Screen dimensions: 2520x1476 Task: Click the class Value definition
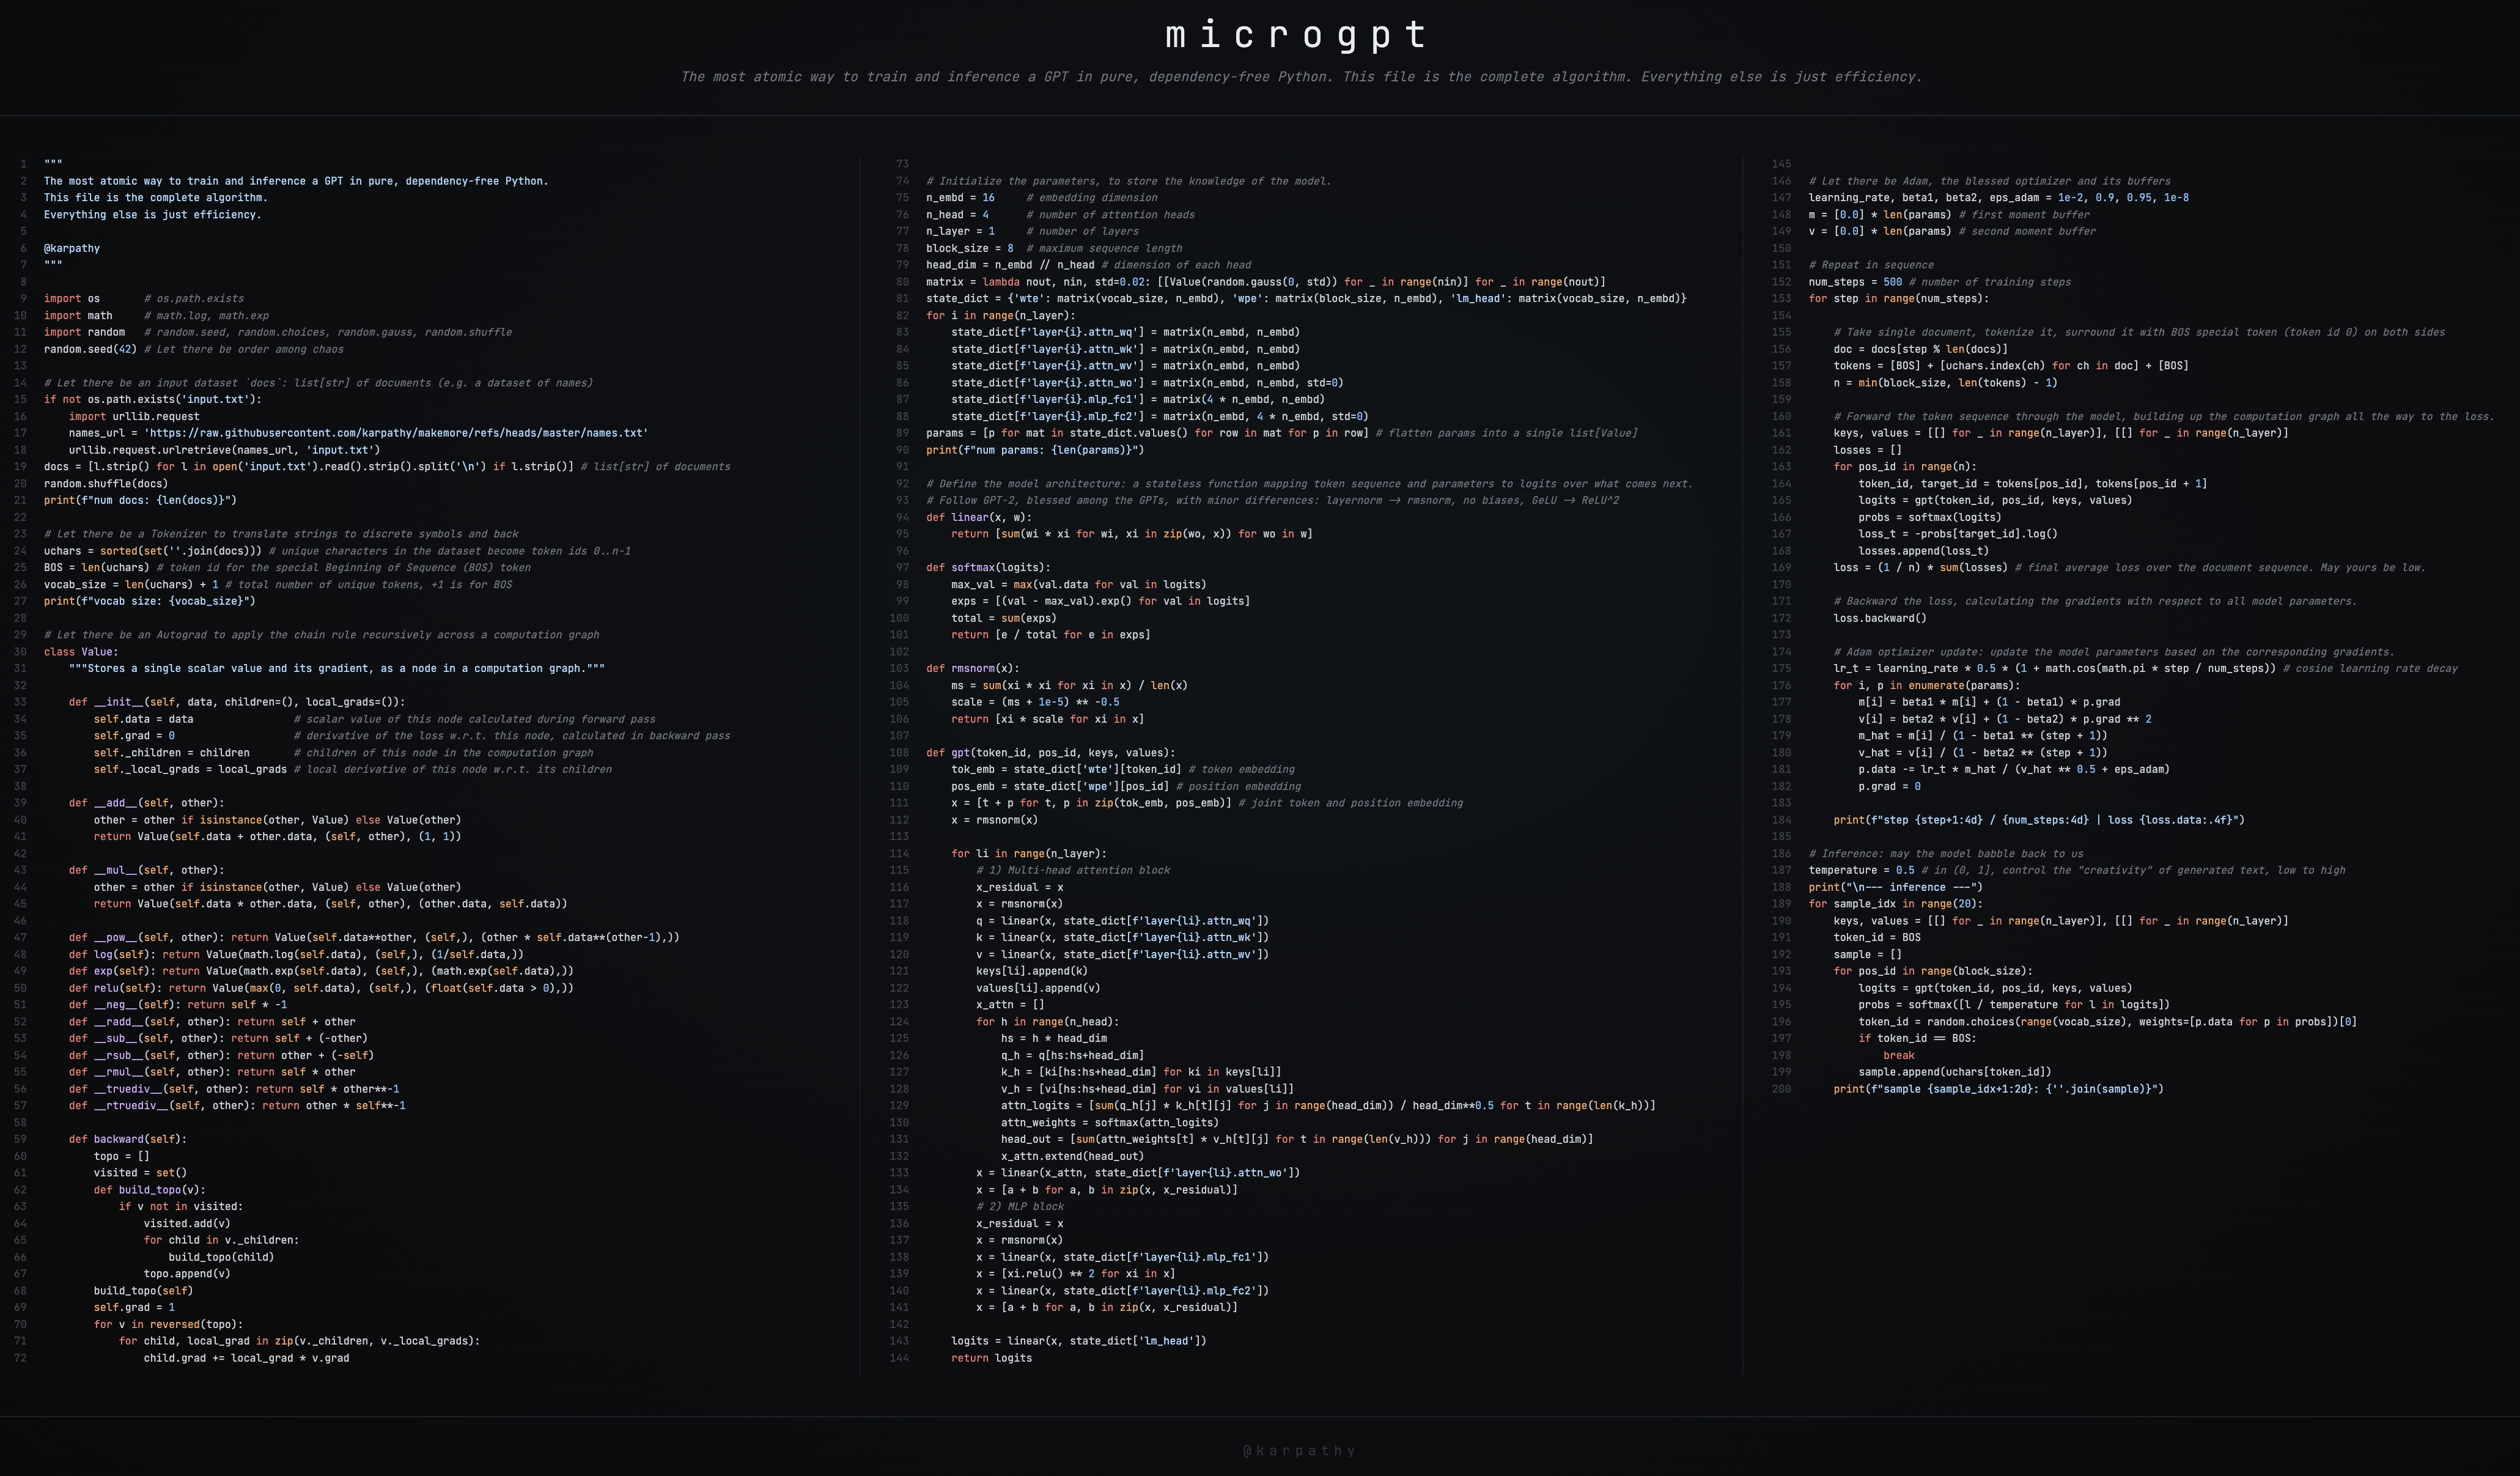pyautogui.click(x=79, y=651)
